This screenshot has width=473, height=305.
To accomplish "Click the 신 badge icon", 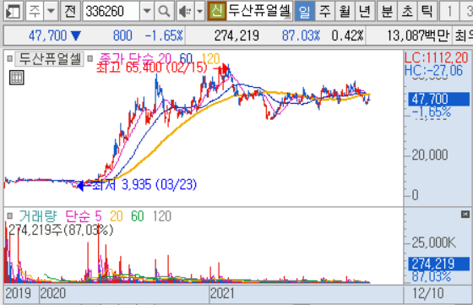I will (x=217, y=11).
